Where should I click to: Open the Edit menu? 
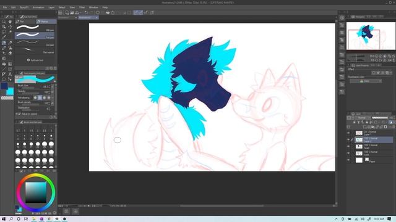[x=14, y=7]
